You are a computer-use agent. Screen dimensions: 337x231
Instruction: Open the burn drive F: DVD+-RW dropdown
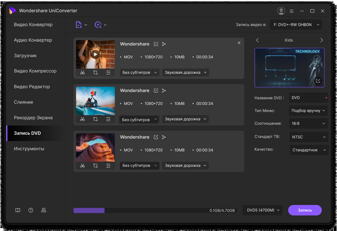[296, 25]
